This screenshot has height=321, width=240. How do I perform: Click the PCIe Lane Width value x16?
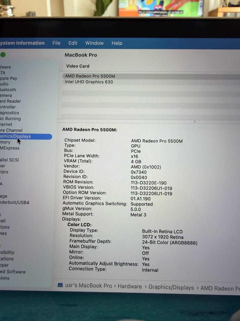pyautogui.click(x=134, y=156)
